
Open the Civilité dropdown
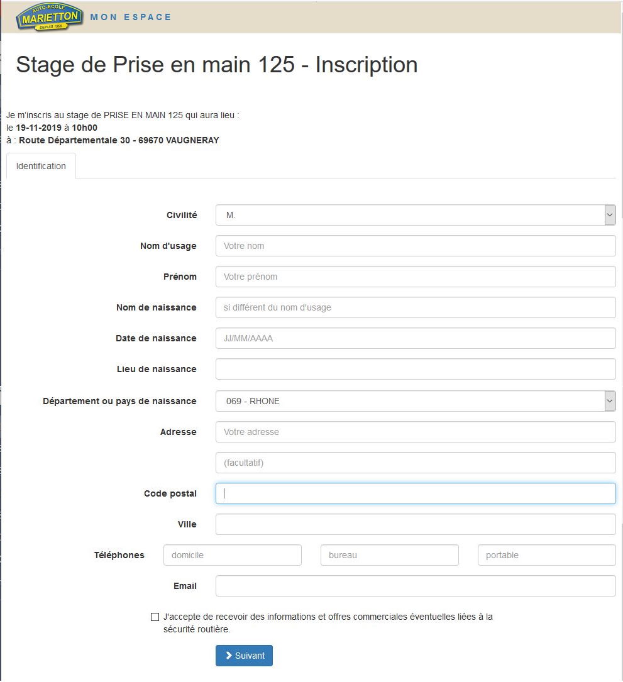415,215
